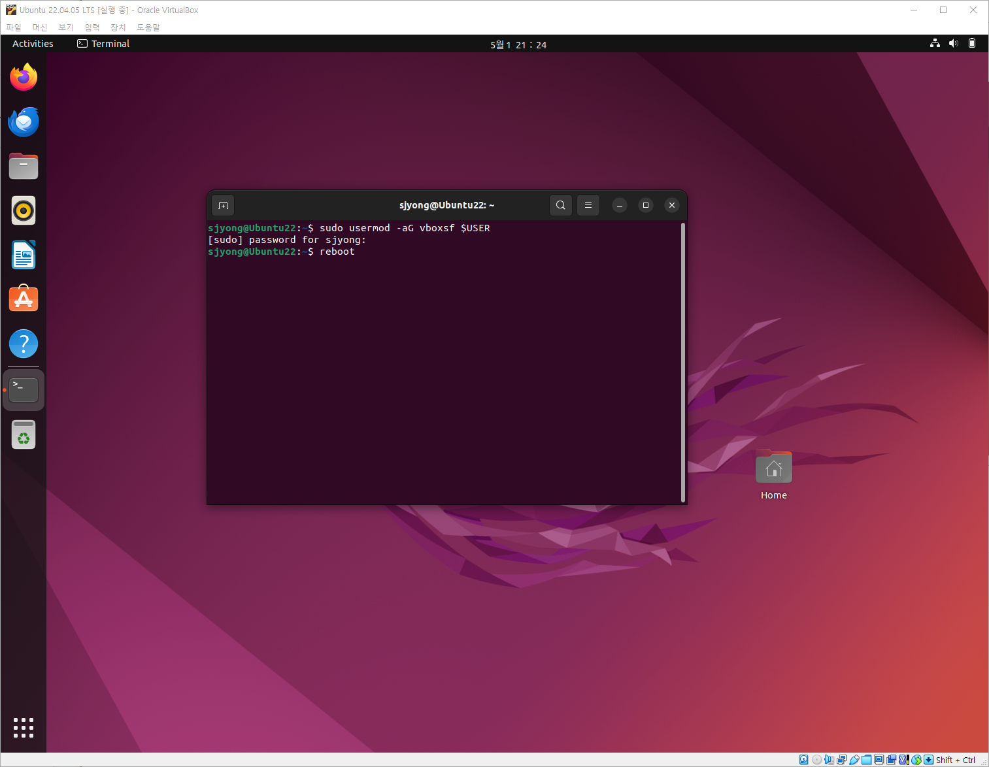Image resolution: width=989 pixels, height=767 pixels.
Task: Open a new terminal tab
Action: tap(223, 205)
